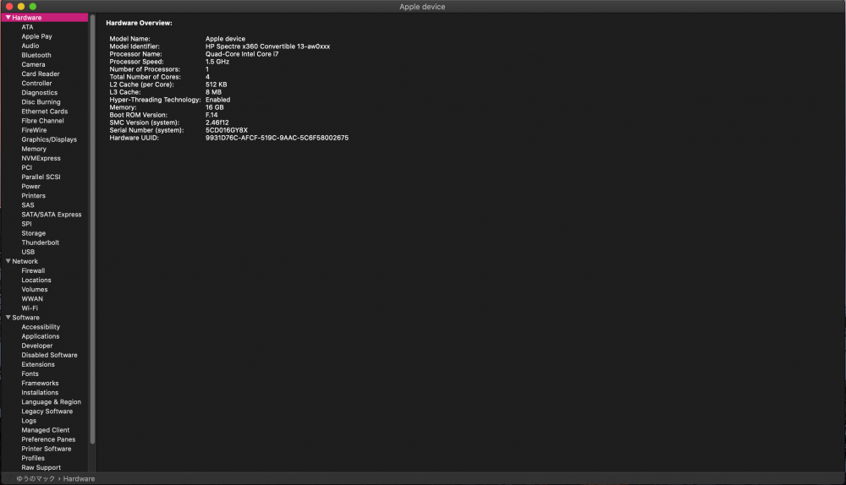846x485 pixels.
Task: Collapse the Software section triangle
Action: [x=8, y=318]
